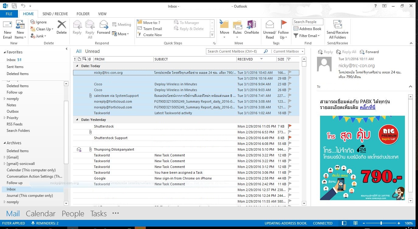Open Tasks in the navigation bar

99,214
